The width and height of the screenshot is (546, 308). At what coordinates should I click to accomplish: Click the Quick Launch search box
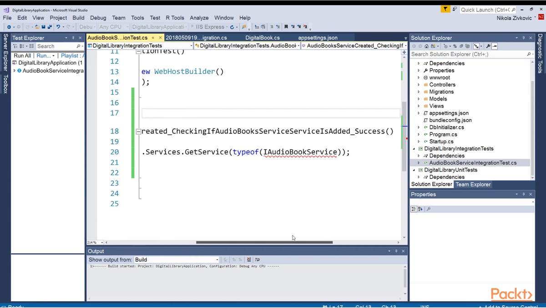488,9
